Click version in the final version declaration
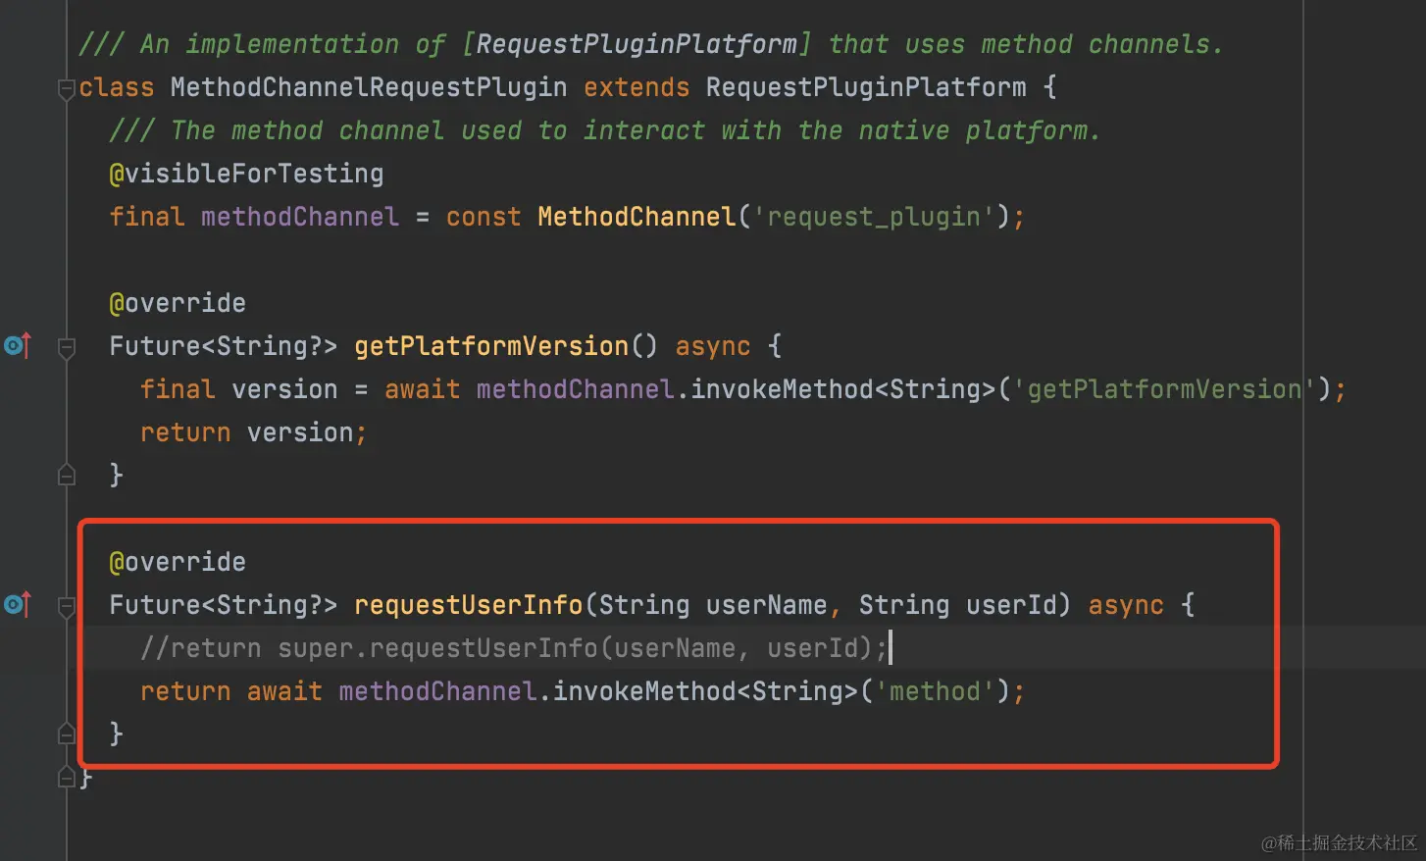This screenshot has width=1426, height=861. pyautogui.click(x=284, y=389)
